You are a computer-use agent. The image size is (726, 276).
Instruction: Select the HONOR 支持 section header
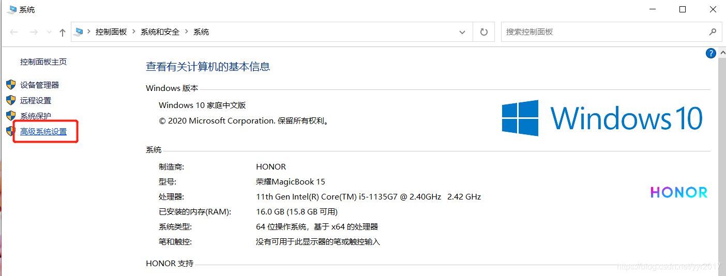170,264
